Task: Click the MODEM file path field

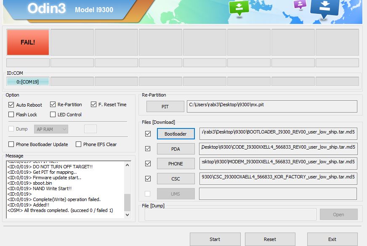Action: click(278, 164)
